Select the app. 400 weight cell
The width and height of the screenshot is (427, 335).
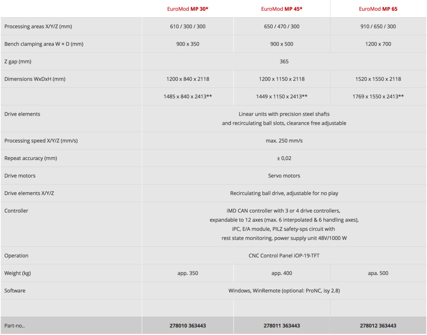tap(281, 273)
